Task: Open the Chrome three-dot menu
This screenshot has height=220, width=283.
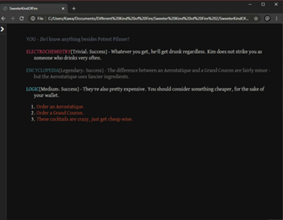Action: point(276,18)
